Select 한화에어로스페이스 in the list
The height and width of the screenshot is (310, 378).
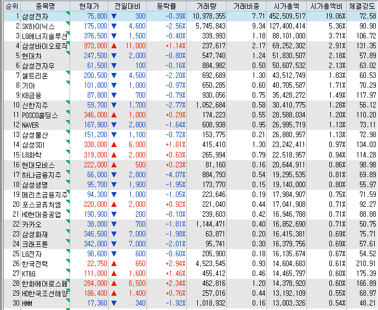click(44, 284)
